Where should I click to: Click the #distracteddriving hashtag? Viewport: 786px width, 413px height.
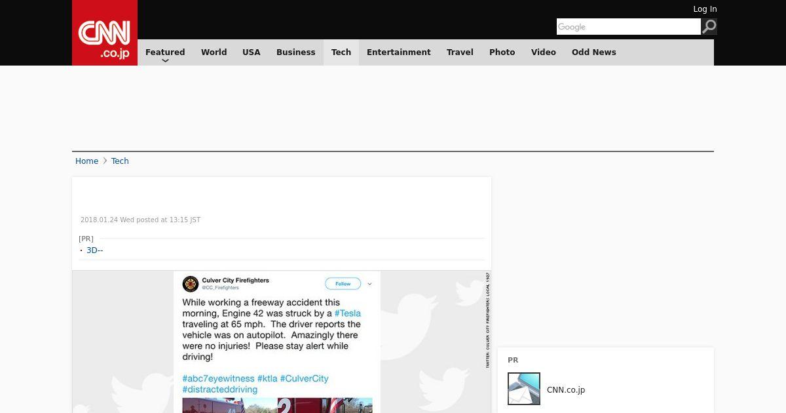click(219, 389)
